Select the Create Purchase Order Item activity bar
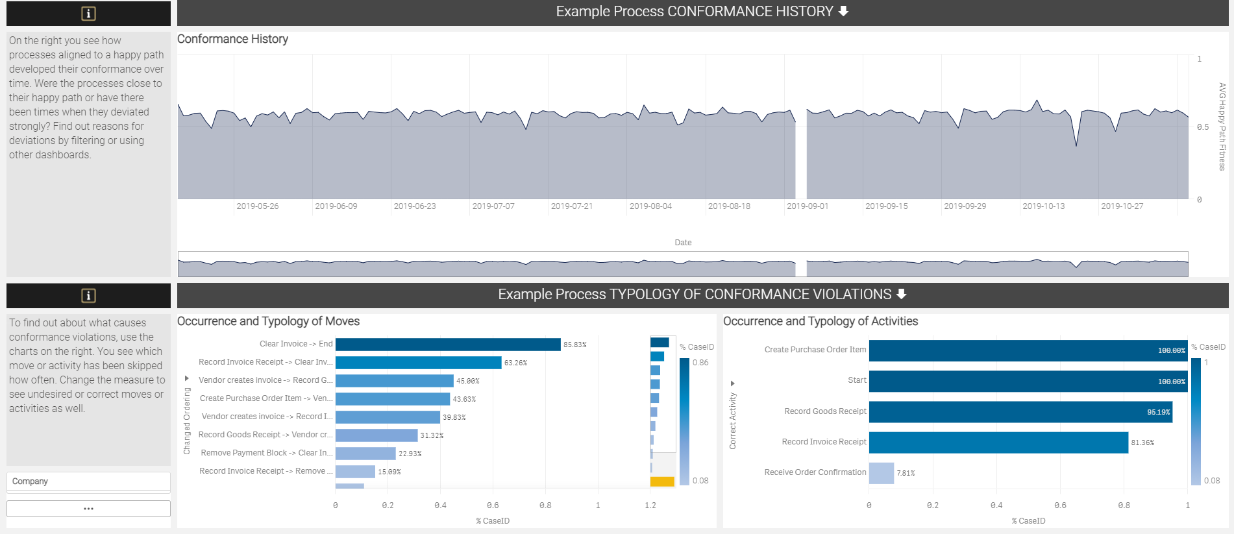 [1028, 350]
